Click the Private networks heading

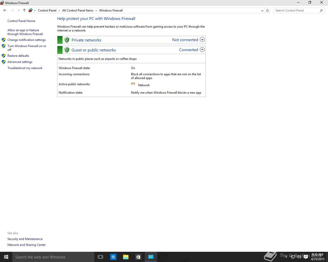pyautogui.click(x=86, y=40)
